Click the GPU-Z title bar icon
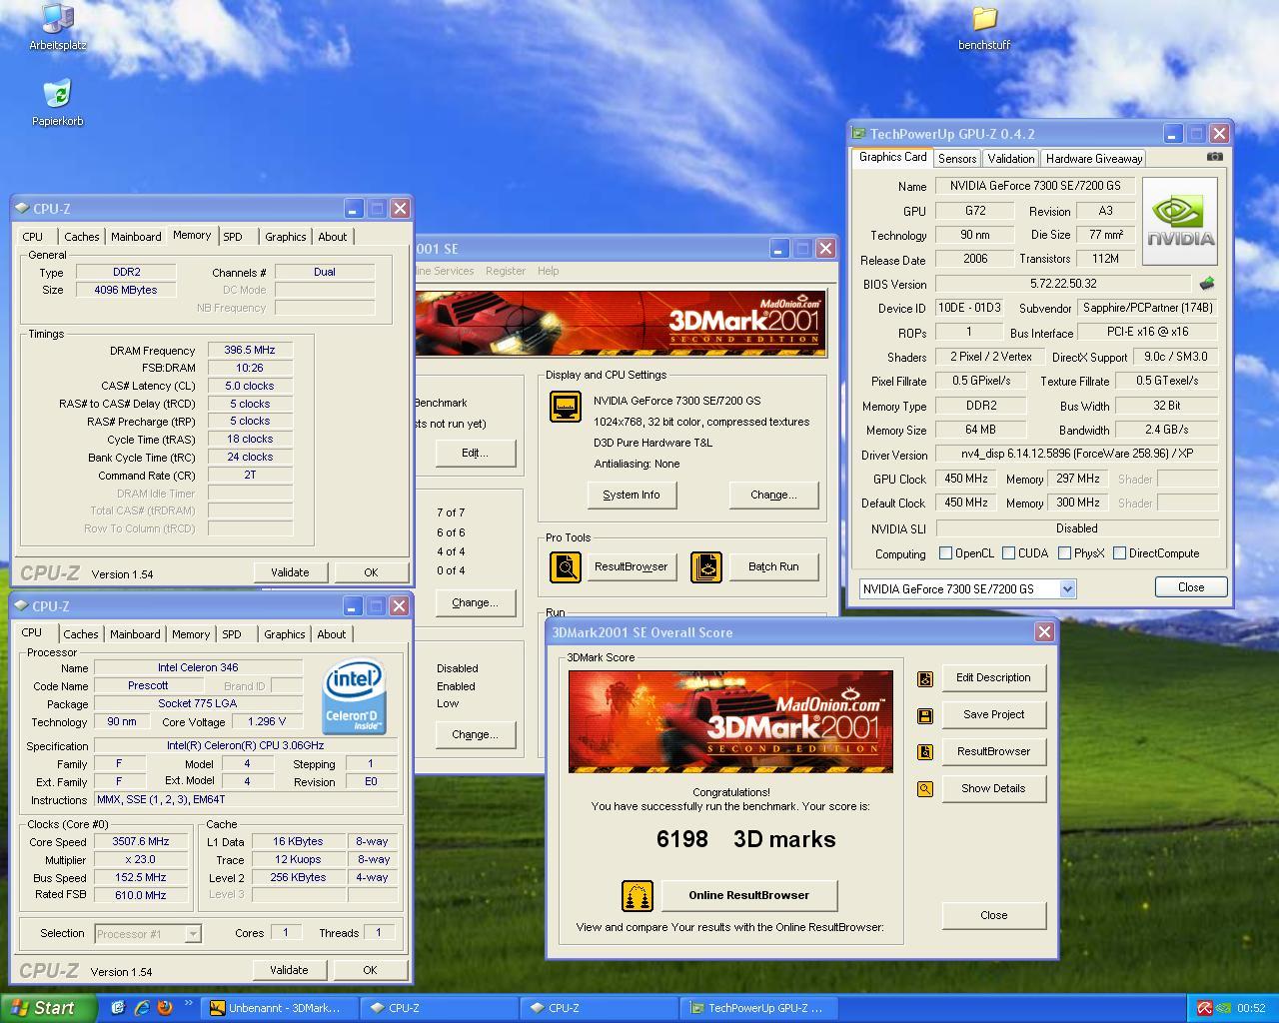Image resolution: width=1279 pixels, height=1023 pixels. tap(858, 133)
